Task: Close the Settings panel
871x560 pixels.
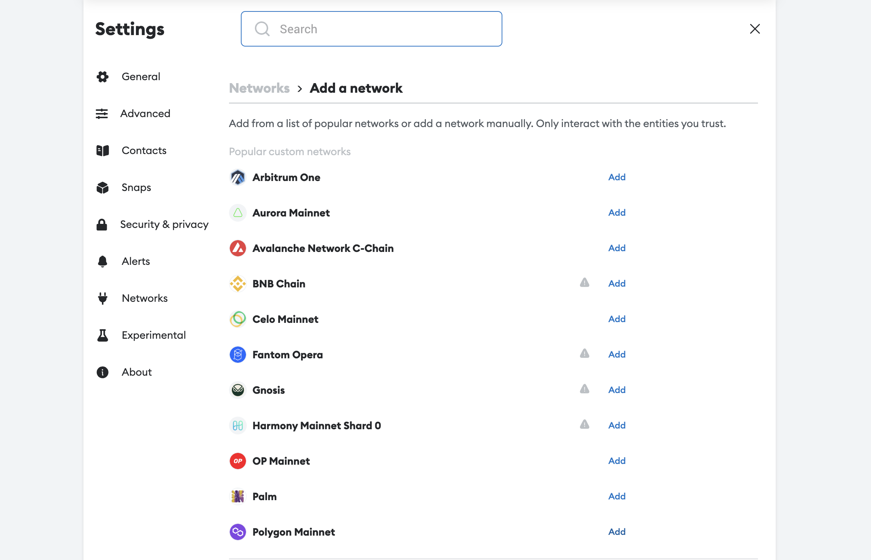Action: (x=755, y=29)
